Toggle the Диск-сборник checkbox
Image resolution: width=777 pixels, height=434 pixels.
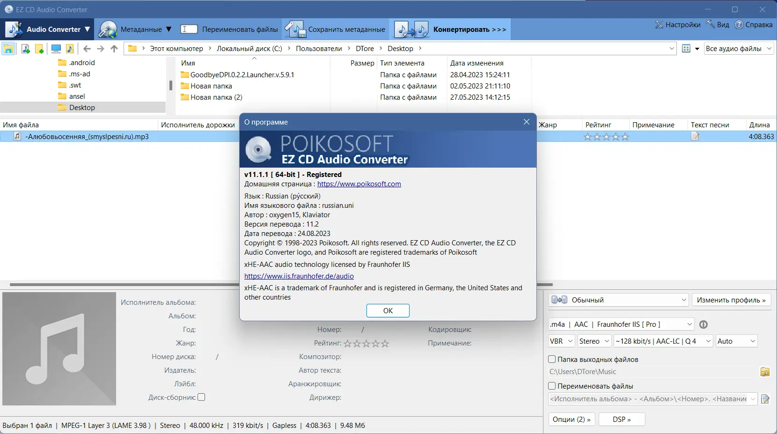[x=201, y=397]
